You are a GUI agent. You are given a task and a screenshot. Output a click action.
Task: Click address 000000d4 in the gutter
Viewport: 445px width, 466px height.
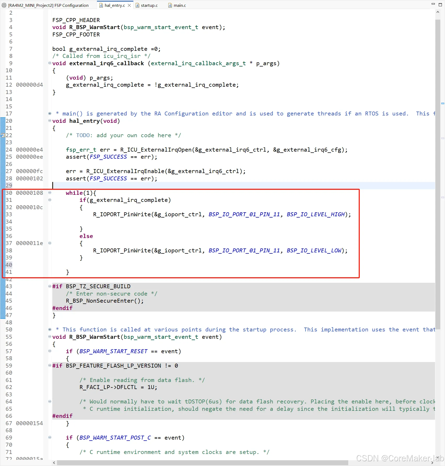click(x=30, y=85)
